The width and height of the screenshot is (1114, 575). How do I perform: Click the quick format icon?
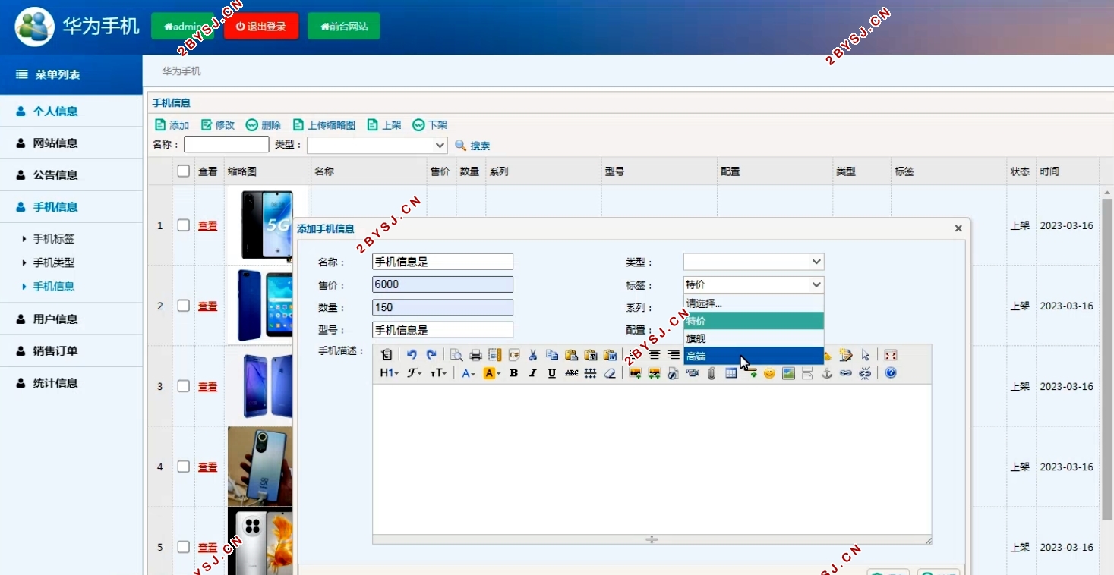pyautogui.click(x=846, y=354)
